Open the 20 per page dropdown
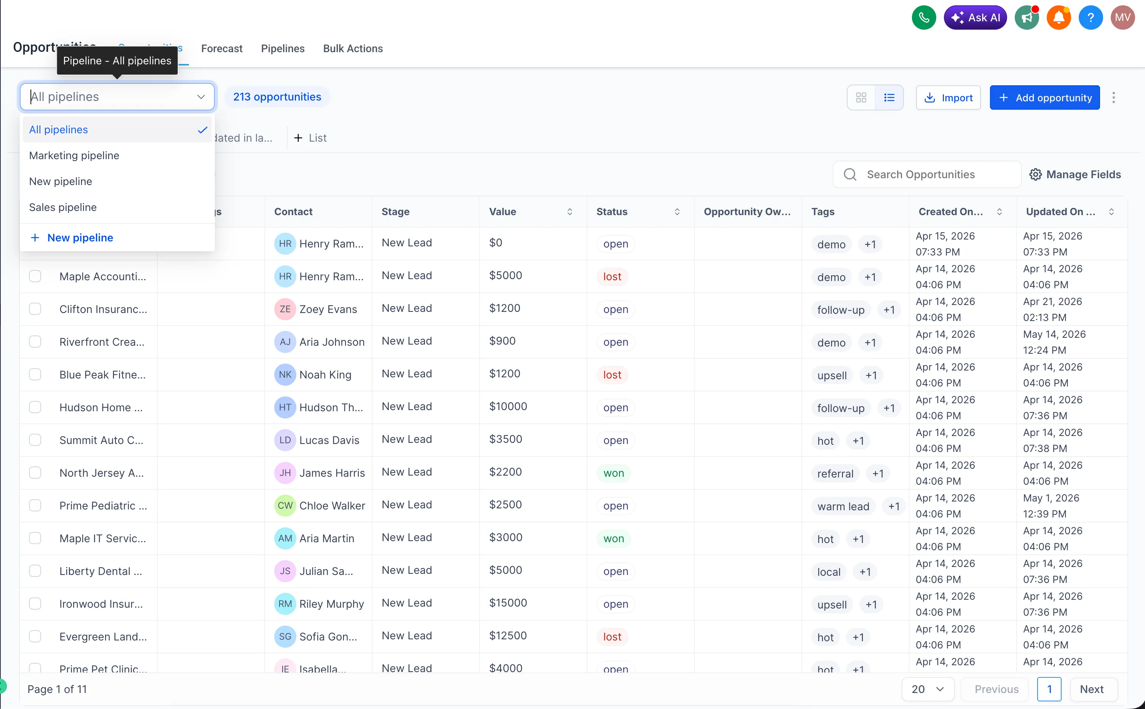This screenshot has height=709, width=1145. pos(928,689)
